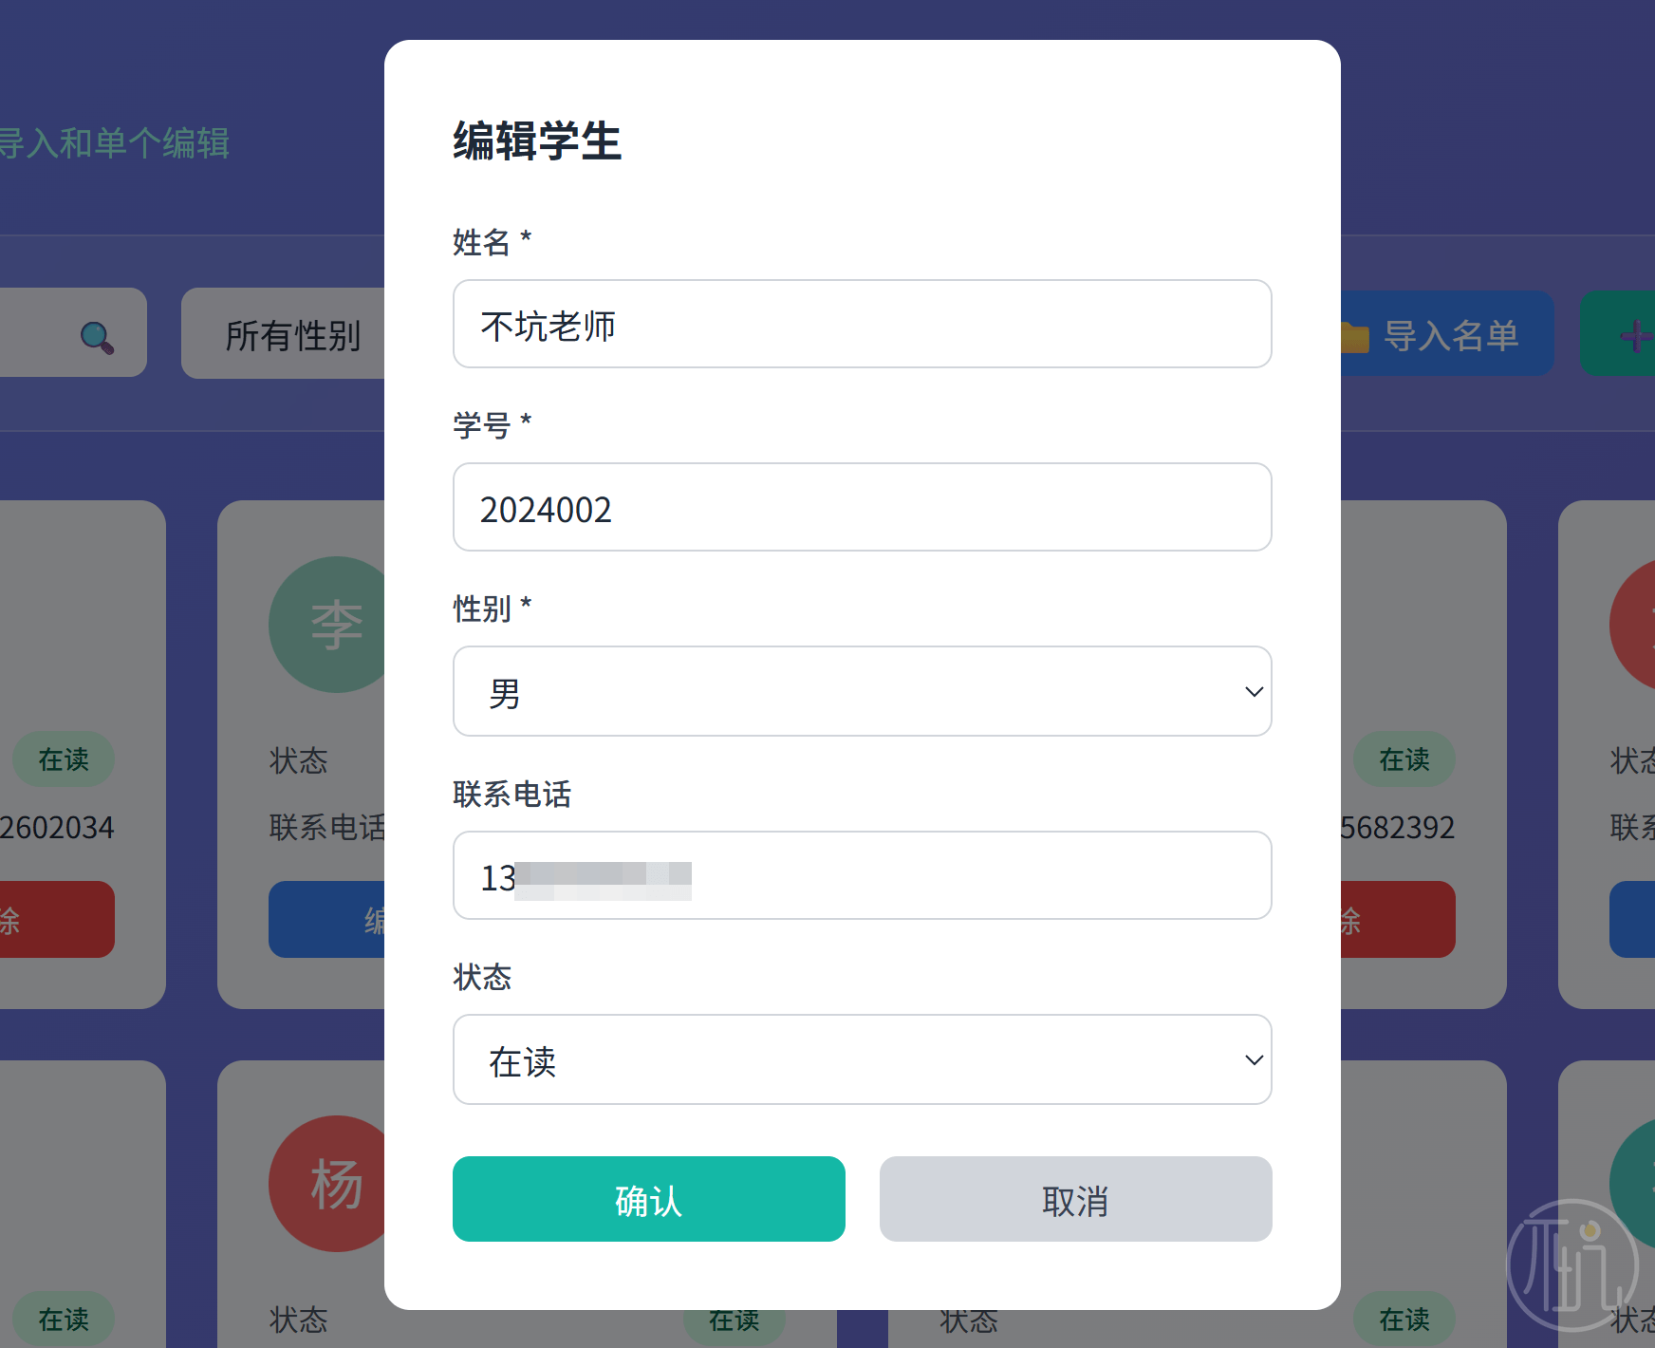This screenshot has height=1348, width=1655.
Task: Click the watermark logo in the corner
Action: pos(1571,1265)
